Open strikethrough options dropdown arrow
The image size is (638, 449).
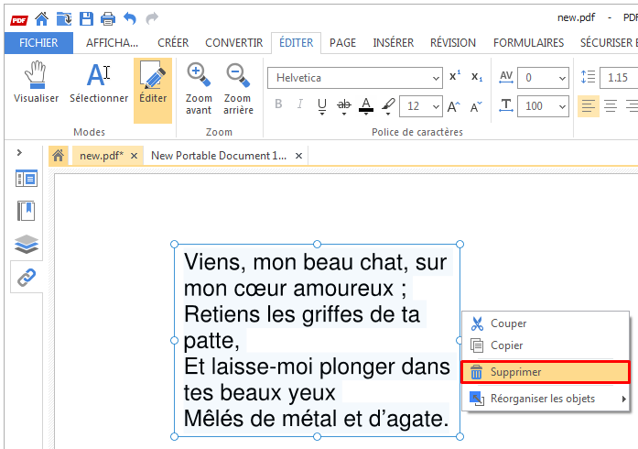tap(344, 115)
